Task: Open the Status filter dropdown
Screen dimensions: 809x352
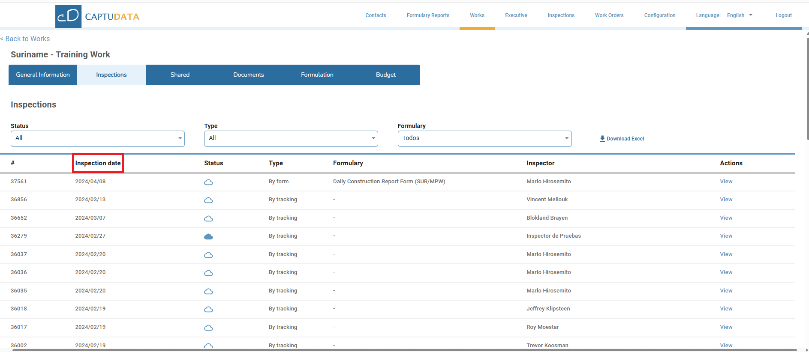Action: coord(98,138)
